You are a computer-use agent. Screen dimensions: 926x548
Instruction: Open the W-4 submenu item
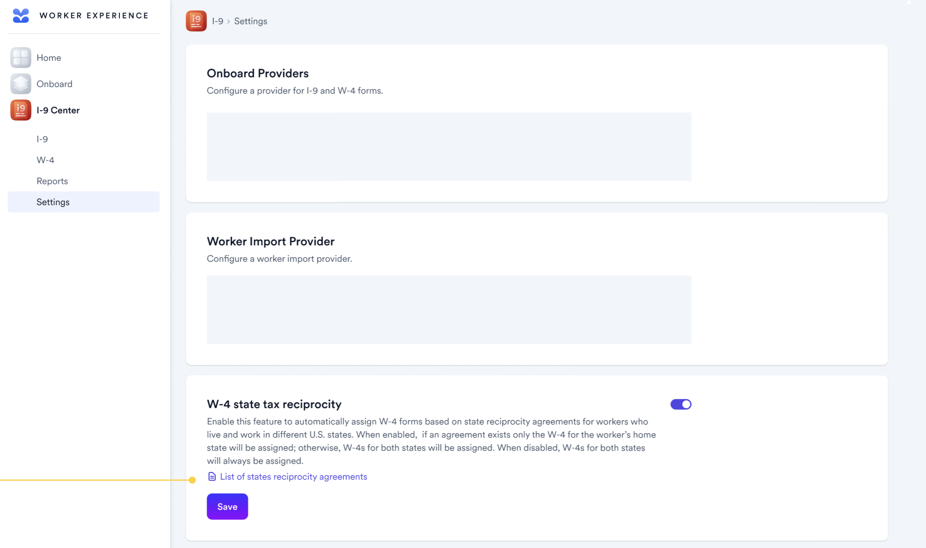click(45, 160)
